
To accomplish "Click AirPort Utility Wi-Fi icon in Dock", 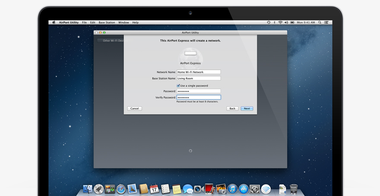I will tap(266, 189).
